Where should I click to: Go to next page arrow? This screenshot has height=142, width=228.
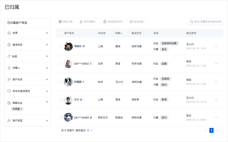pyautogui.click(x=217, y=130)
